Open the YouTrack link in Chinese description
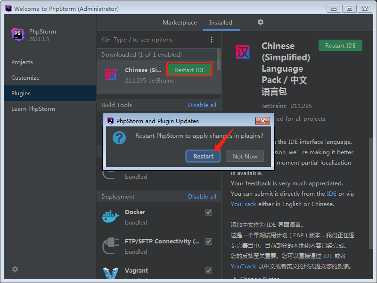377x283 pixels. pyautogui.click(x=244, y=266)
